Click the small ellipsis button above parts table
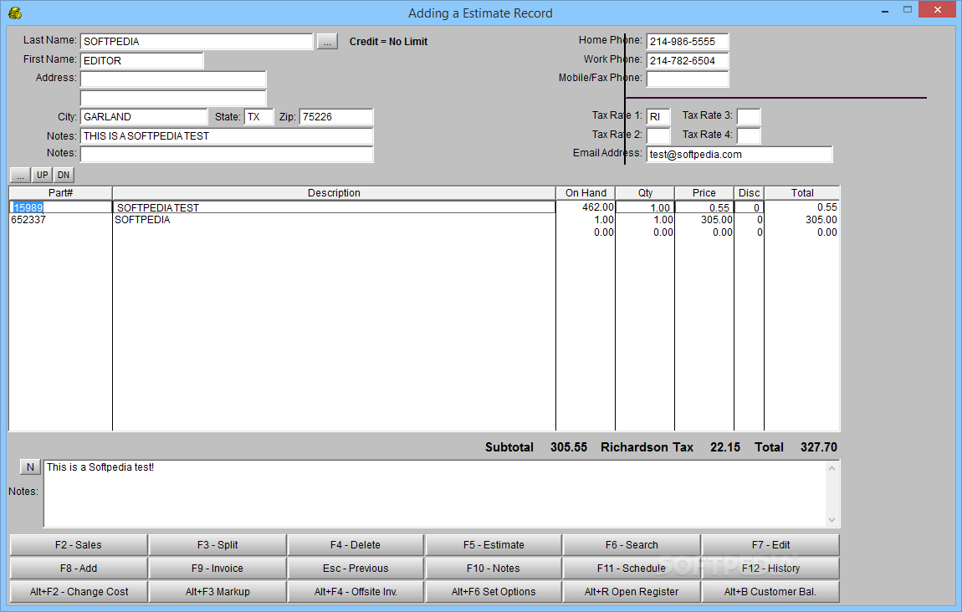Screen dimensions: 962x612 click(20, 176)
